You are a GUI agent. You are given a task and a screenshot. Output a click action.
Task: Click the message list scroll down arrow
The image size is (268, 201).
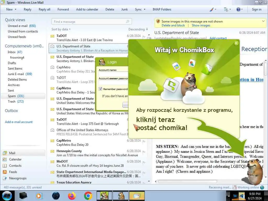pos(149,181)
